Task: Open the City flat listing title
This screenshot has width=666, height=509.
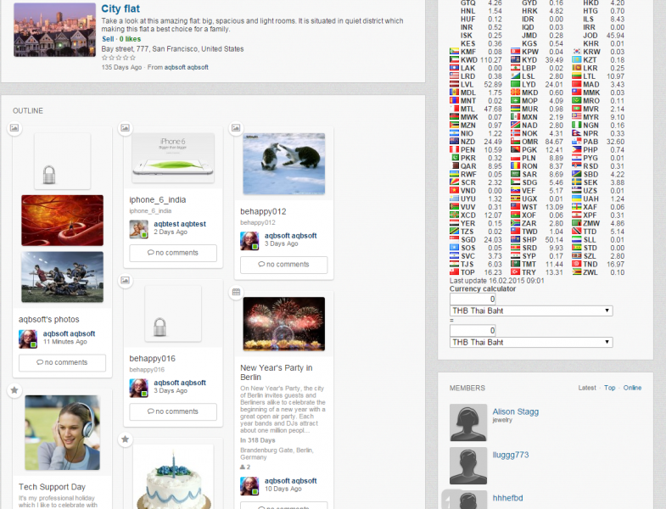Action: [120, 8]
